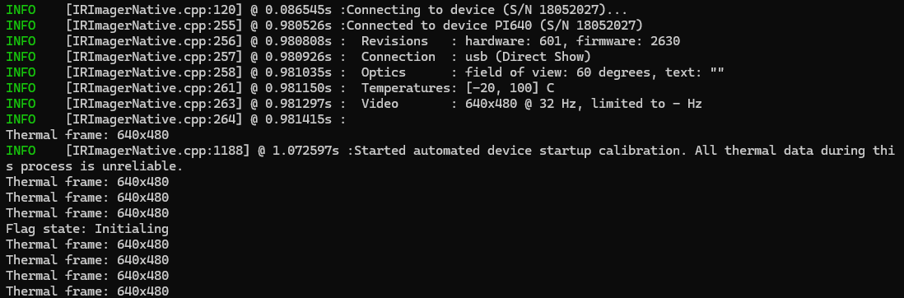The width and height of the screenshot is (904, 298).
Task: Click the 'Flag state: Initialing' line
Action: point(87,228)
